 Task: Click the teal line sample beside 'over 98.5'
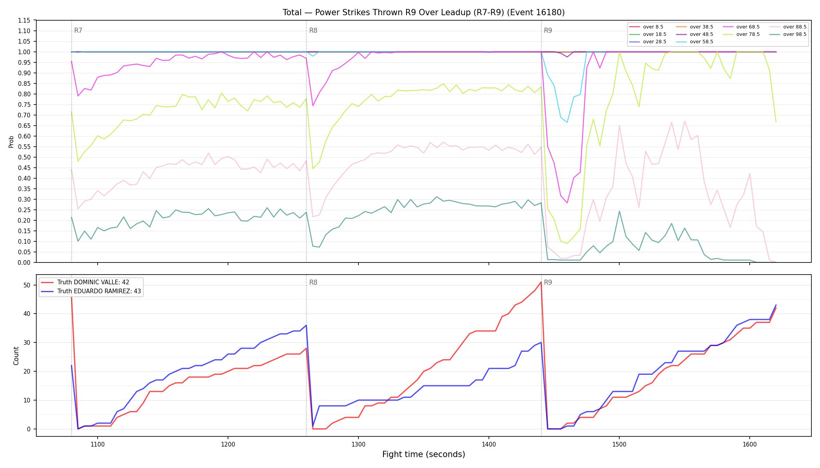[775, 34]
